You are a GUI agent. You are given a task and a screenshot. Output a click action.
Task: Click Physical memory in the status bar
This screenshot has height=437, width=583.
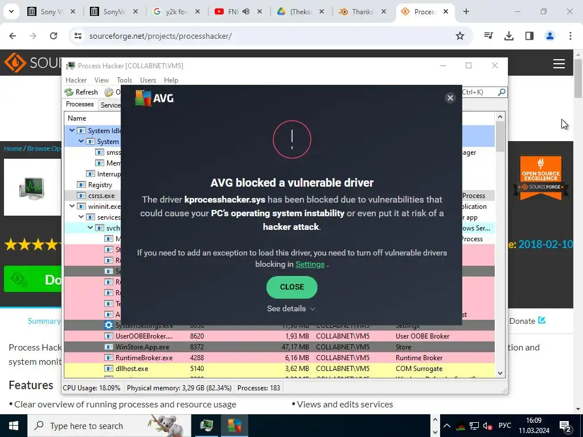(x=179, y=388)
